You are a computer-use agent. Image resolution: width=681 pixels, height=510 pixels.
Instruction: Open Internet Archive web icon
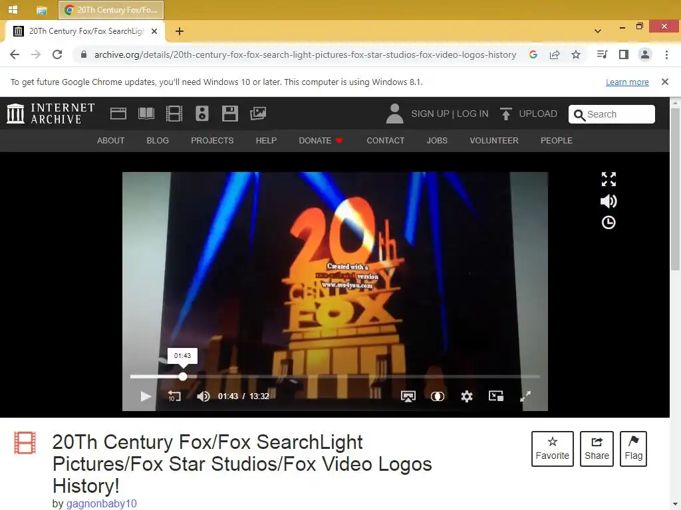[x=118, y=114]
